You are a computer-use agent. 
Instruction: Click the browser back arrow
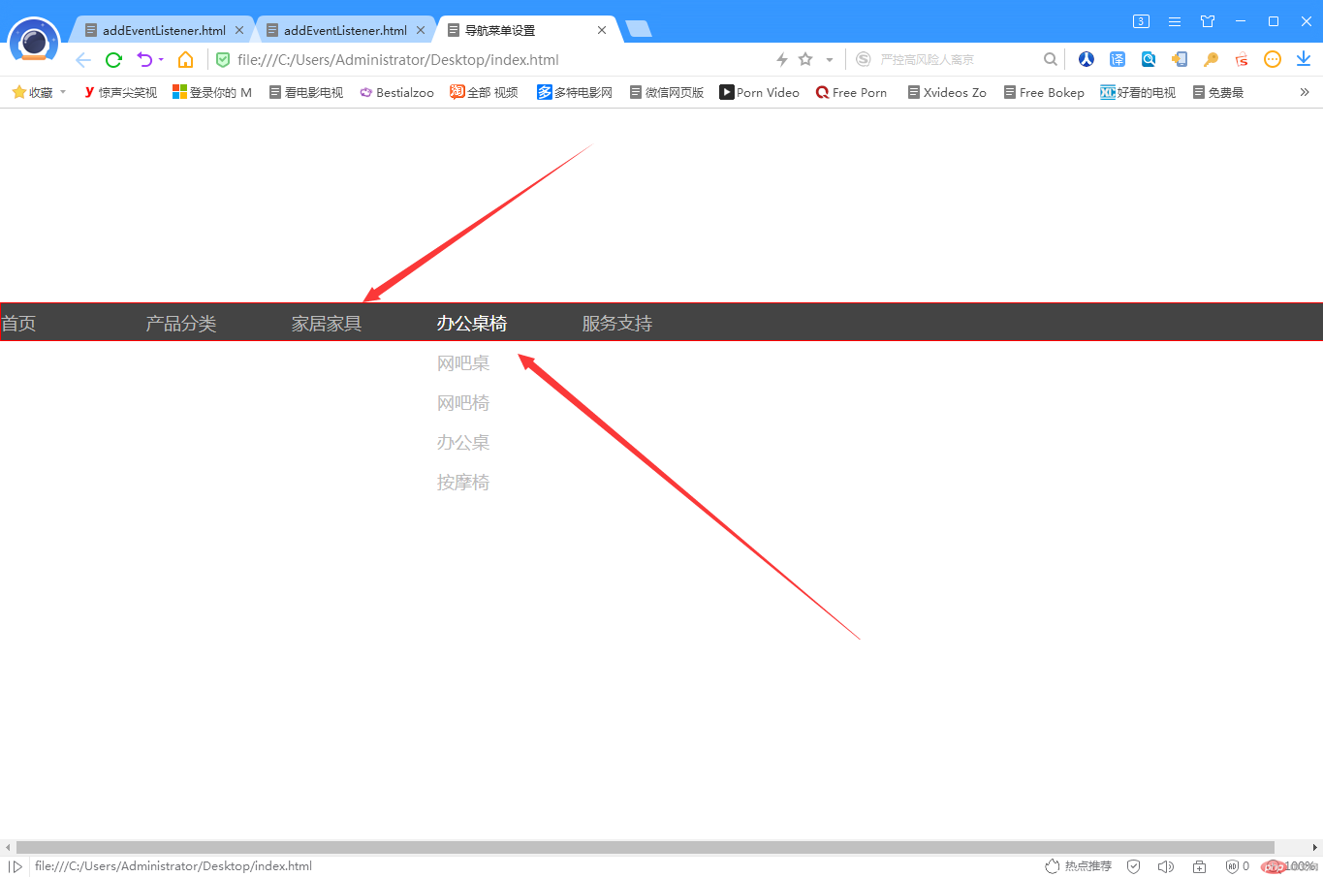point(83,60)
